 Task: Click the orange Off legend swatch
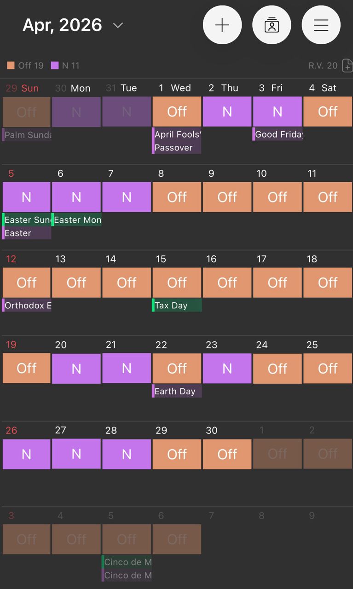coord(11,65)
